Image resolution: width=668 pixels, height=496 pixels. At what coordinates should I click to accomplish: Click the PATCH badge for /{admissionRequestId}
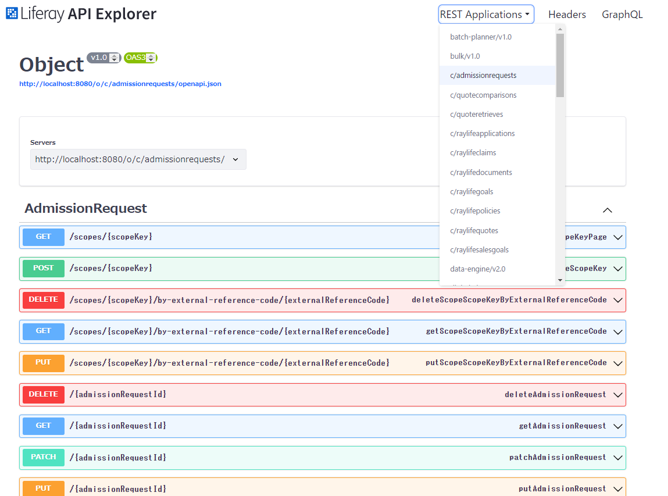44,458
